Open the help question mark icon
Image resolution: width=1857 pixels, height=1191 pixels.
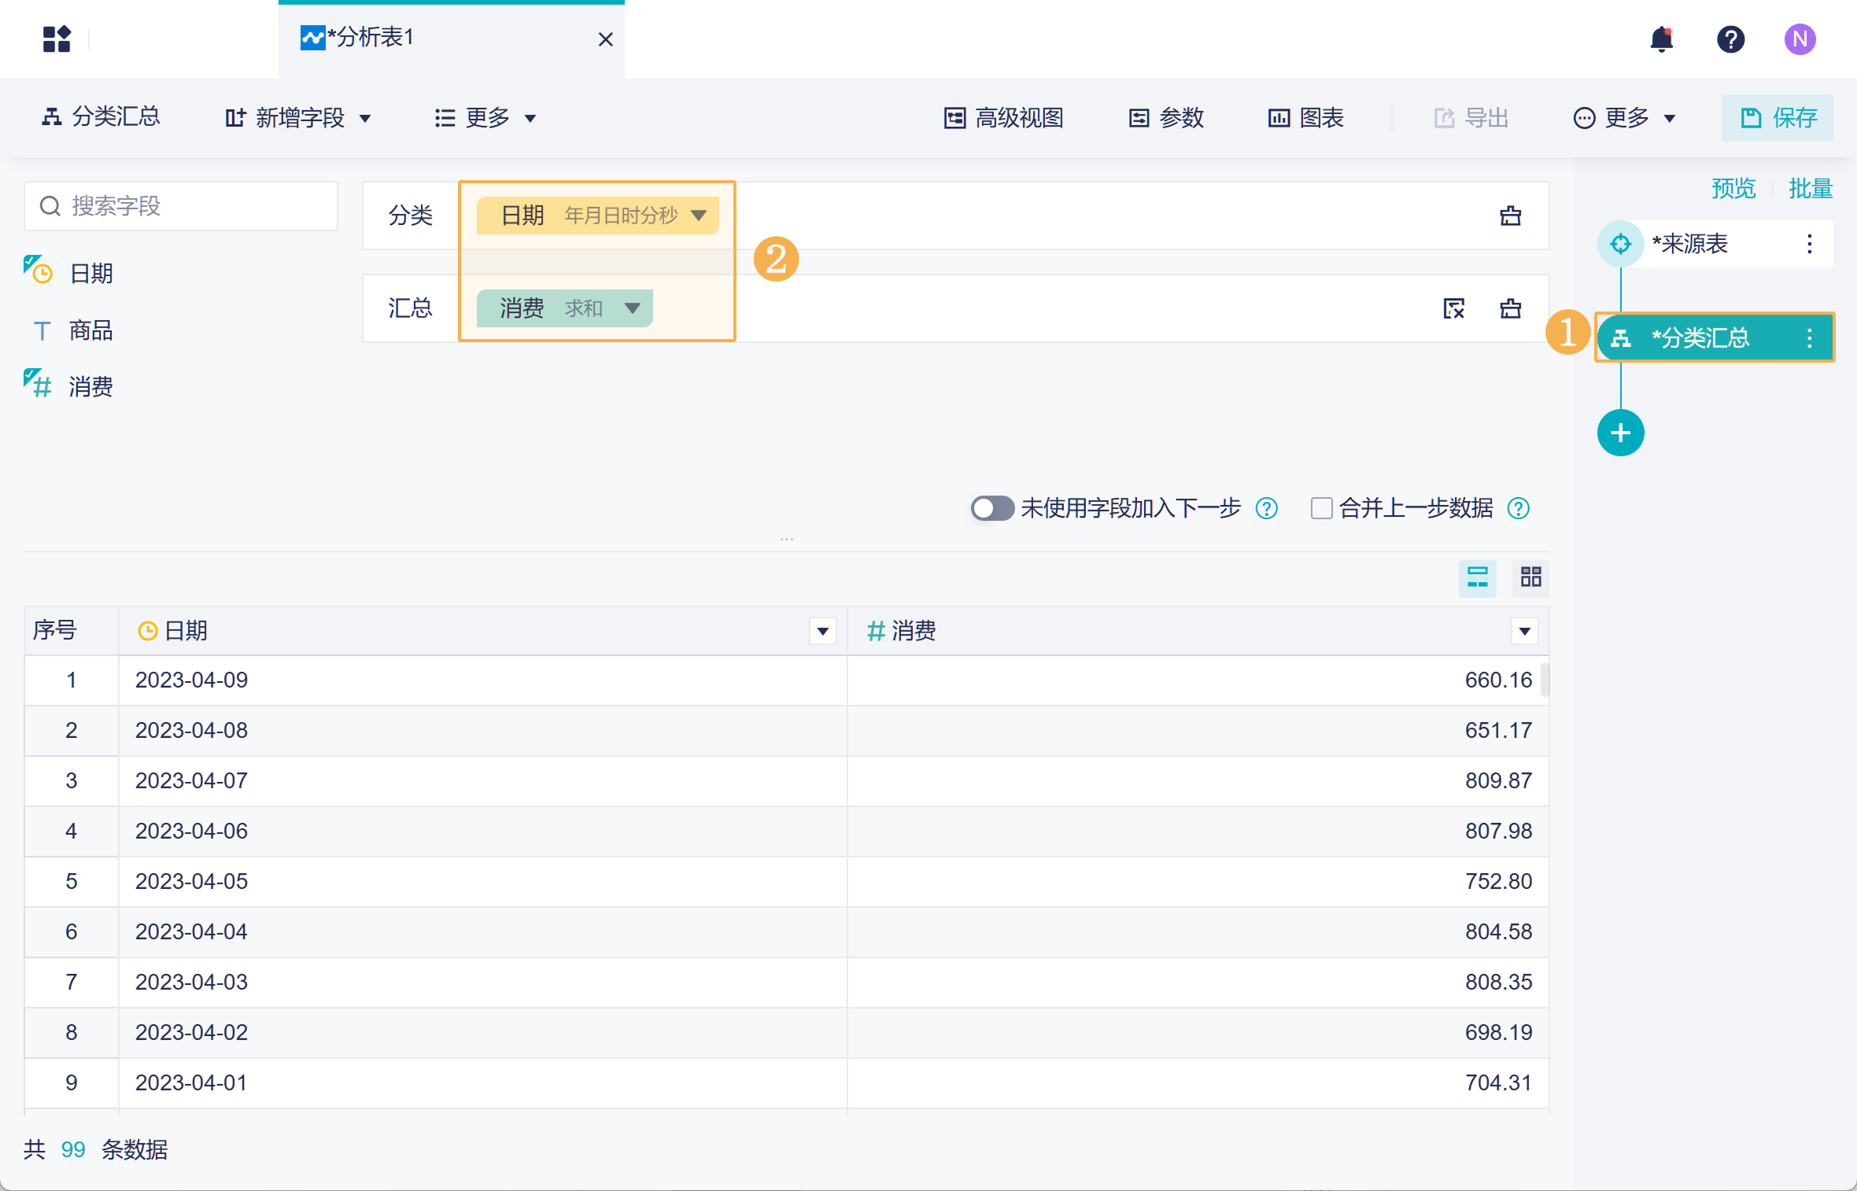point(1730,39)
